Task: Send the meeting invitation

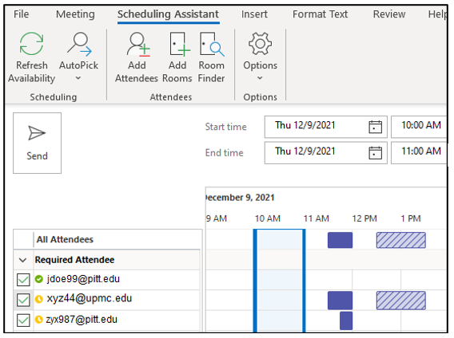Action: tap(37, 143)
